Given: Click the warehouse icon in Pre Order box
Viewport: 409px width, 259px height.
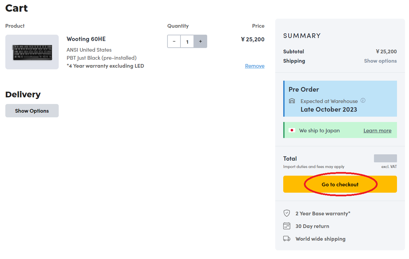Looking at the screenshot, I should pyautogui.click(x=292, y=101).
